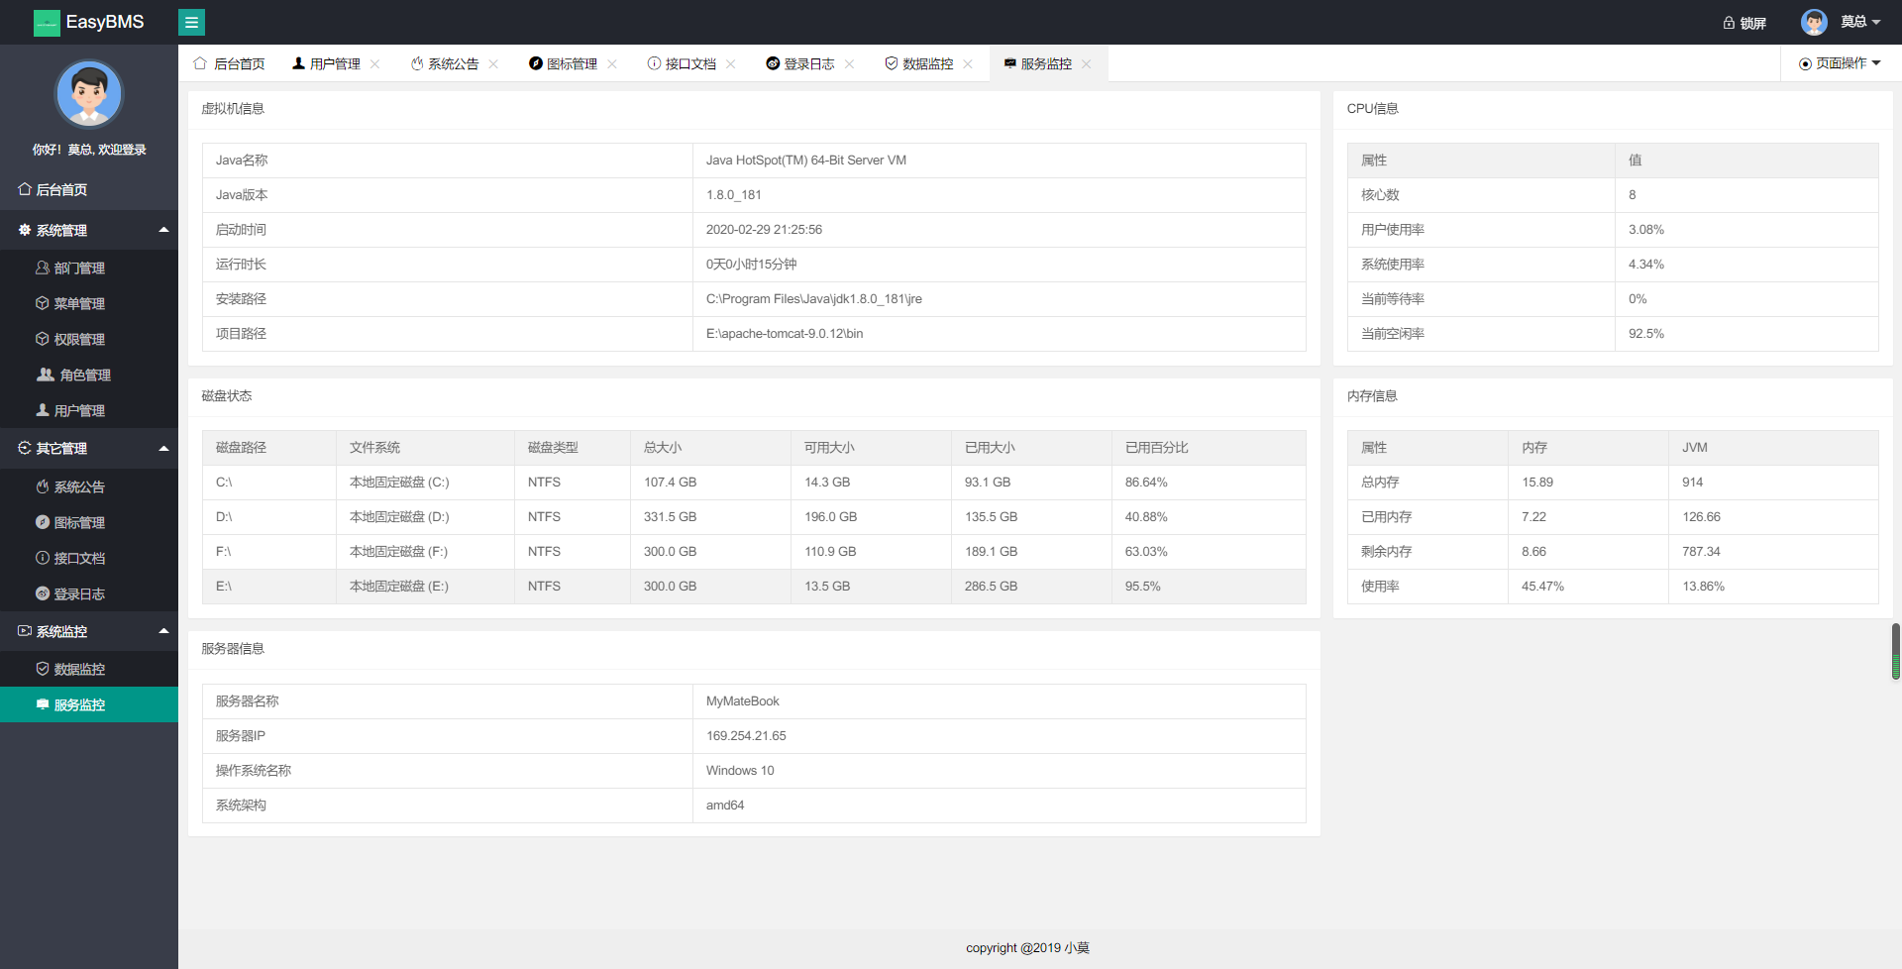Open 菜单管理 from the sidebar
Screen dimensions: 1902x969
point(89,303)
